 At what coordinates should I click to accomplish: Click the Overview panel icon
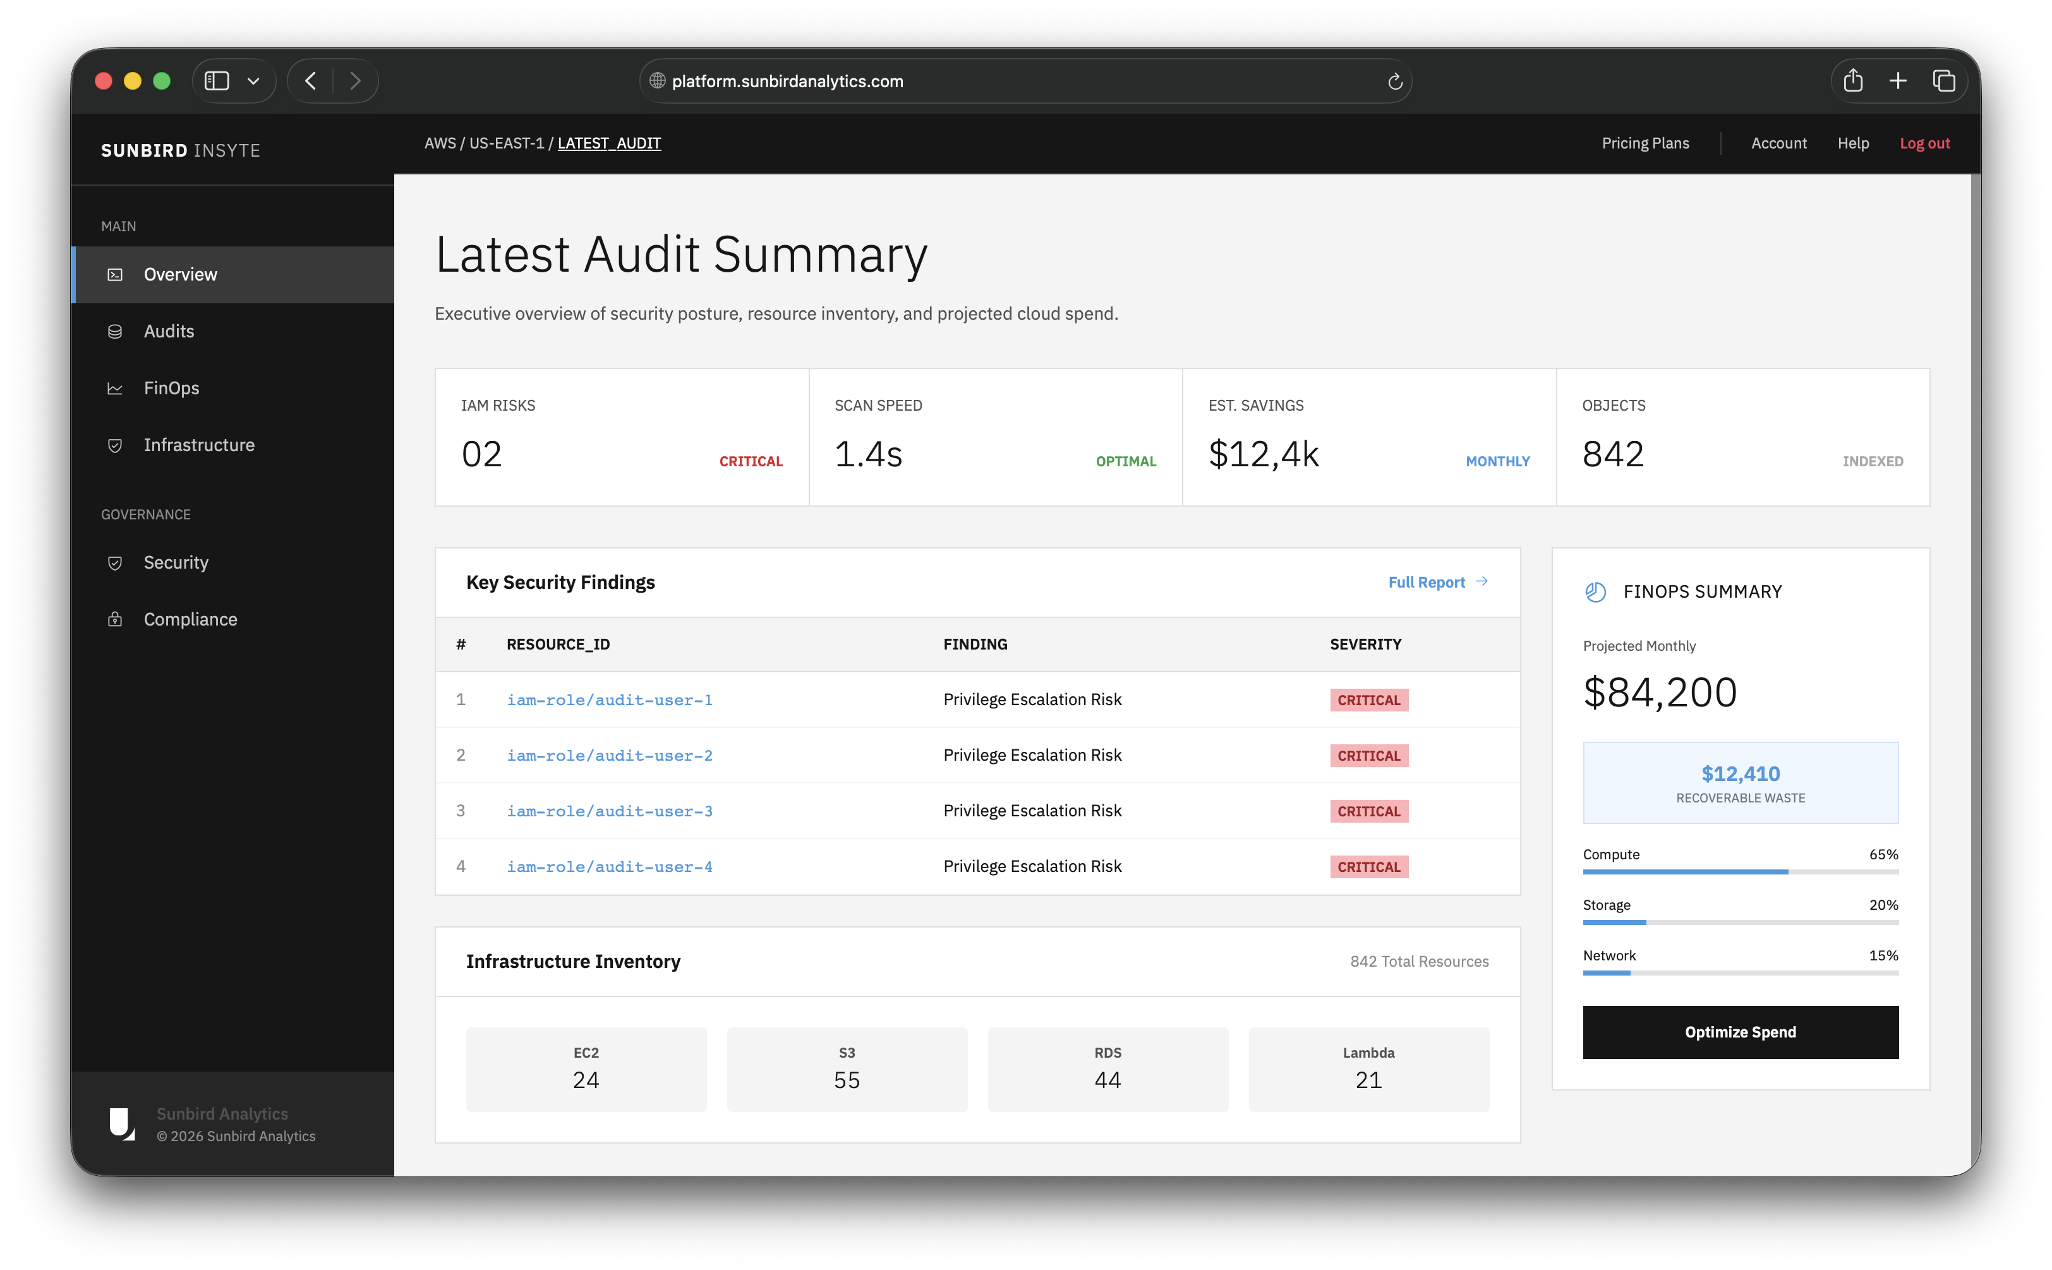click(115, 274)
